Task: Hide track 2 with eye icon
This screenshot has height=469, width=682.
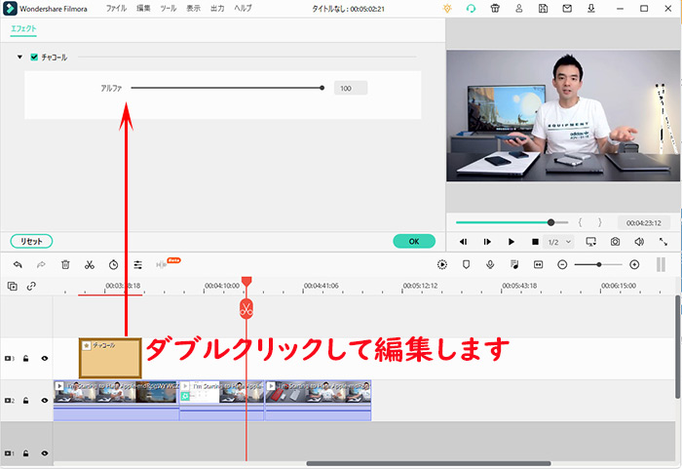Action: coord(45,400)
